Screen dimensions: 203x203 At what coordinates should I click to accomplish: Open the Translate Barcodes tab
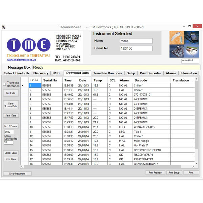107,73
